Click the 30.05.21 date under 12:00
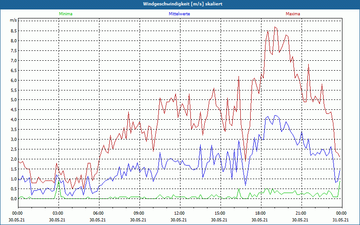 179,220
